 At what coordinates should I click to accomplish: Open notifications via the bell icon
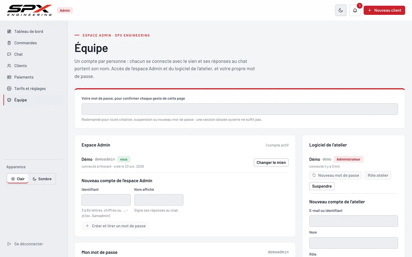355,10
